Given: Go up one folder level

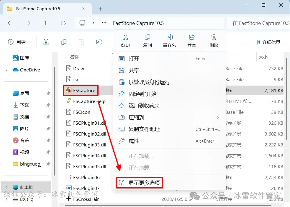Looking at the screenshot, I should coord(45,23).
